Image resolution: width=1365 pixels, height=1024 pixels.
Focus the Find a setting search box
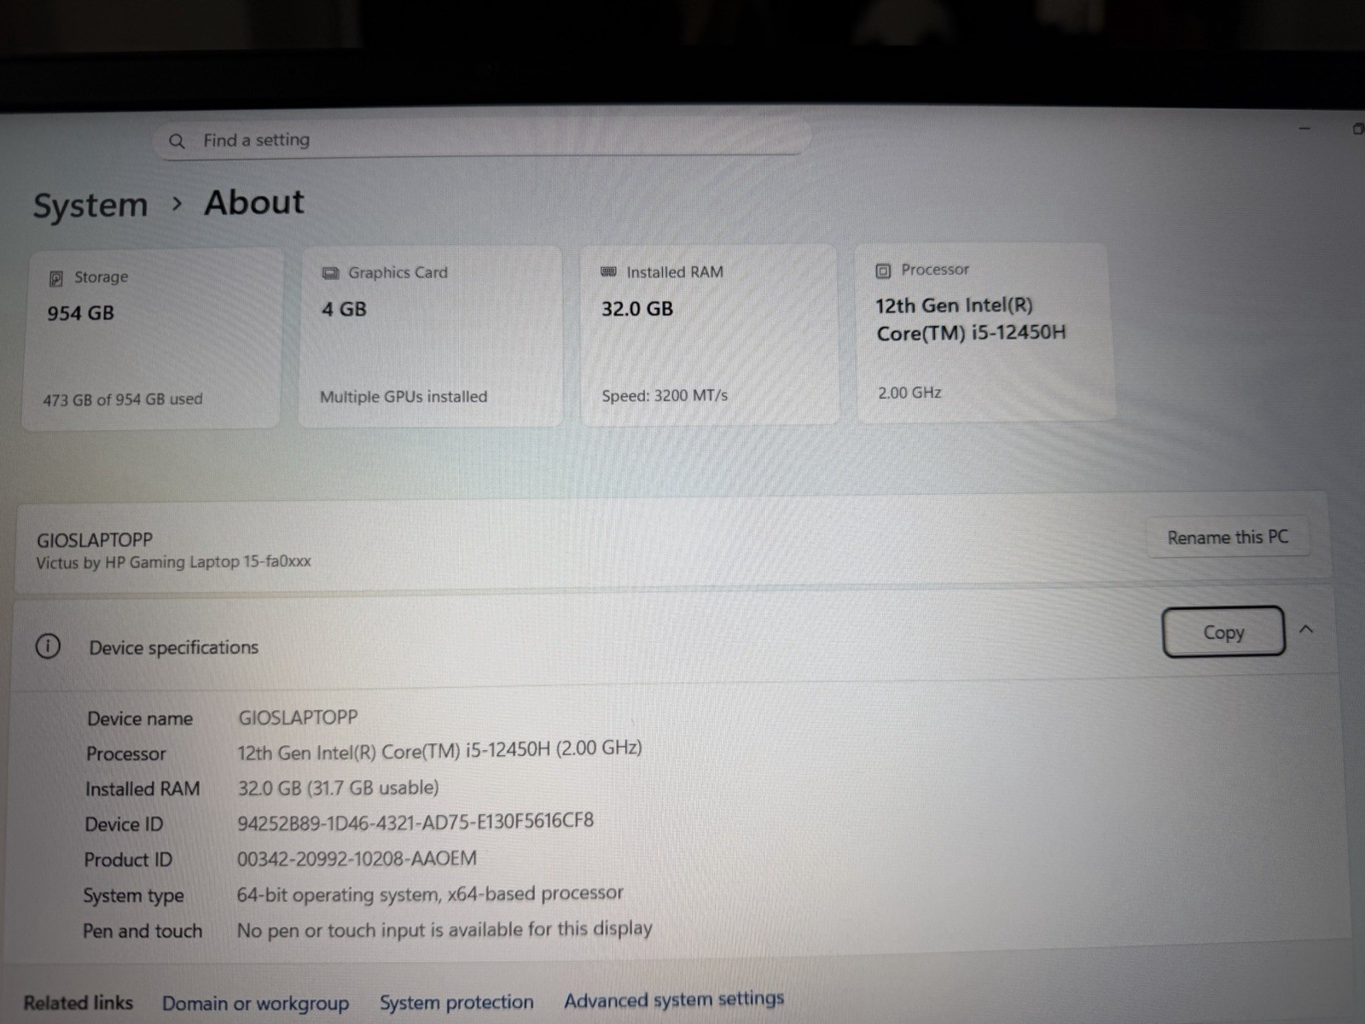(482, 139)
